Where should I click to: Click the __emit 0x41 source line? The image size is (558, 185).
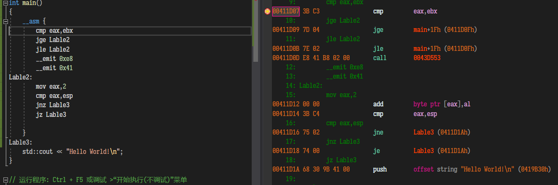55,68
